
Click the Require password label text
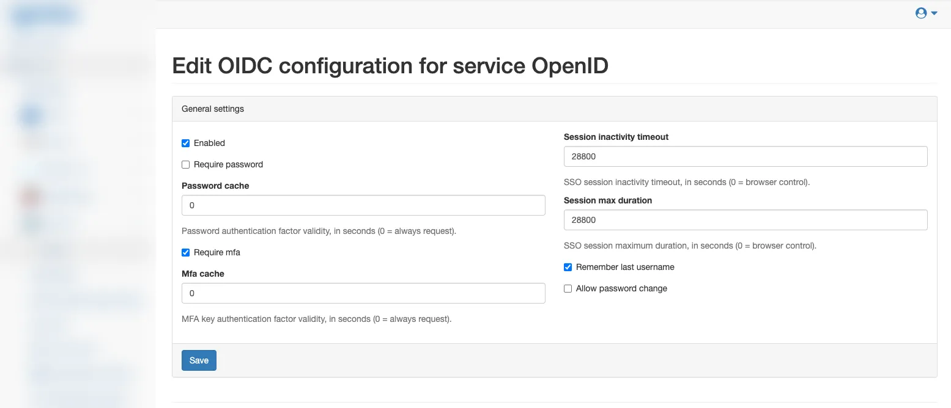click(x=228, y=164)
